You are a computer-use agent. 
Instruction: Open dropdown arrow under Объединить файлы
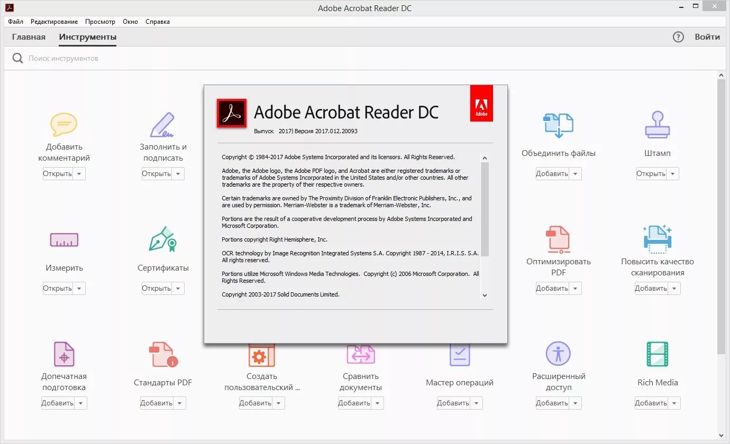(x=576, y=173)
